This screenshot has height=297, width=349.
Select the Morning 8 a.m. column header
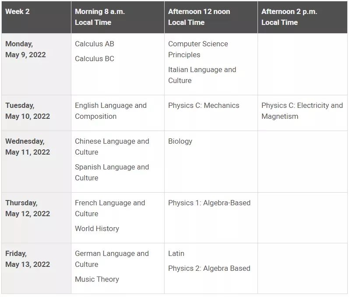point(100,17)
